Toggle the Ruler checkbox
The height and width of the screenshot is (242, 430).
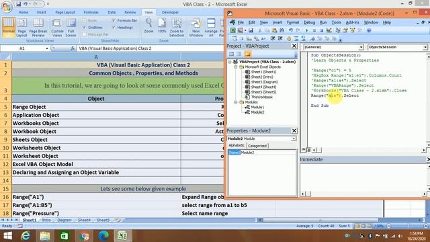(x=85, y=20)
